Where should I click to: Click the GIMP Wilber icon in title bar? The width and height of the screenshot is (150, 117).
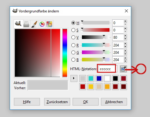[x=15, y=11]
